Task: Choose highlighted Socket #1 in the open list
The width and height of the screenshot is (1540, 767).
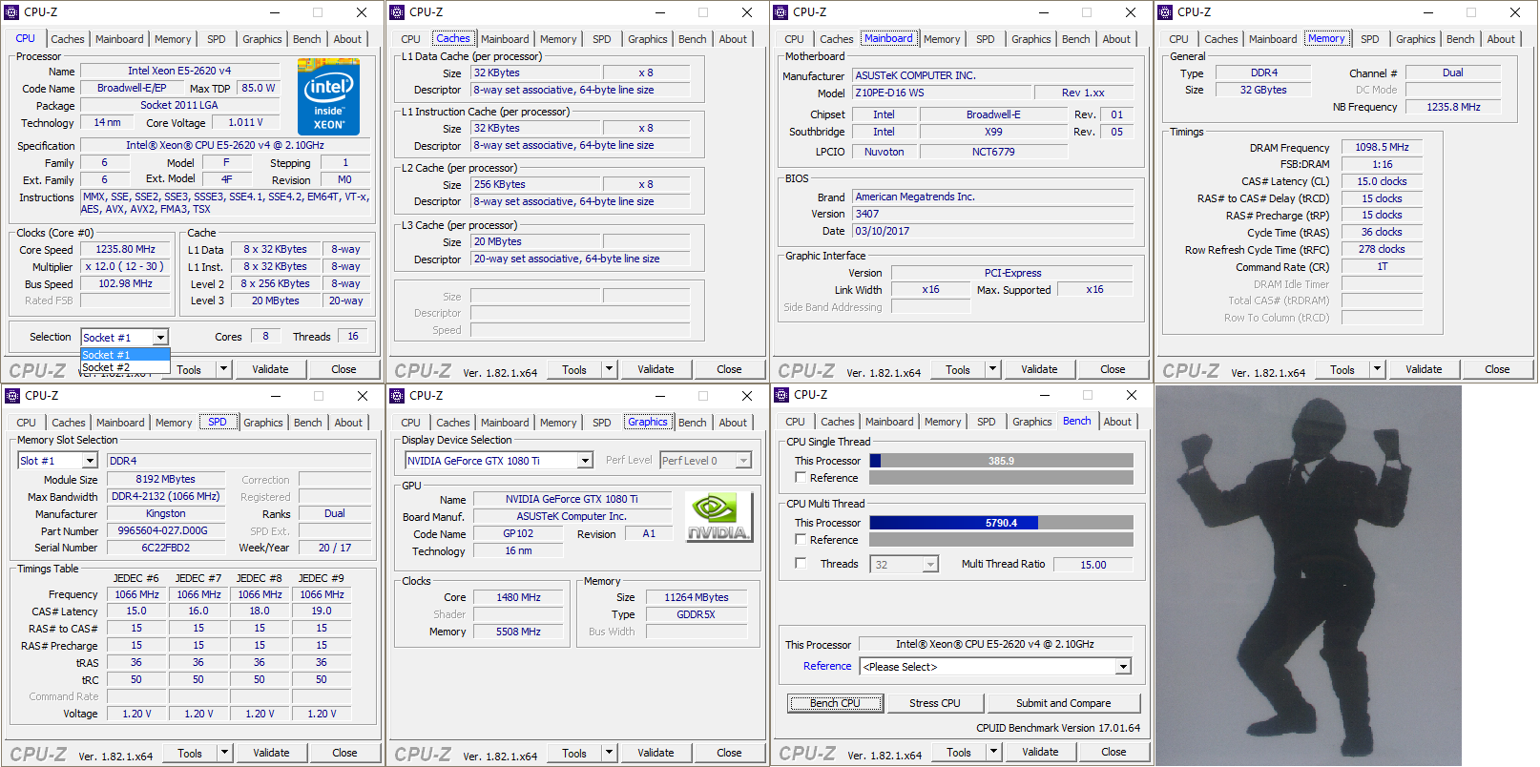Action: (x=125, y=355)
